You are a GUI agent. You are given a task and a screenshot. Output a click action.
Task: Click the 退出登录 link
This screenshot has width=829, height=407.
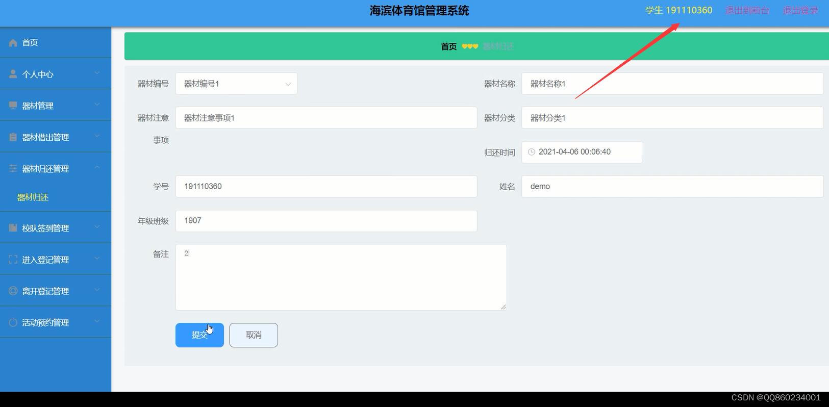800,10
